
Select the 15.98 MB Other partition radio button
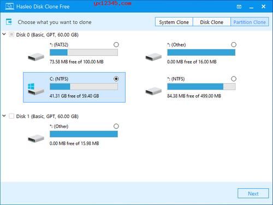click(x=116, y=126)
